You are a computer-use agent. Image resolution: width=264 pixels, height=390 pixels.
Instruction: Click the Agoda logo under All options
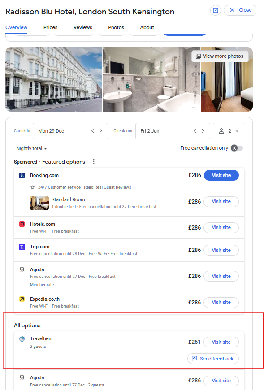point(22,377)
